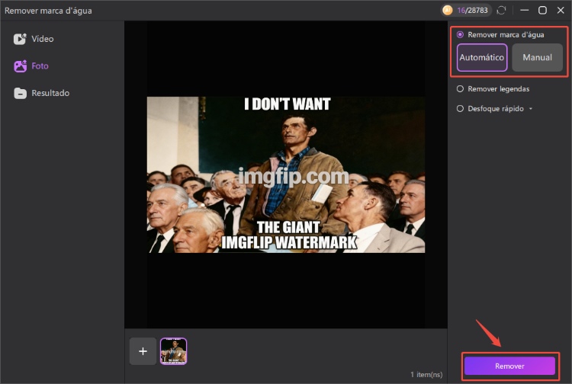Click the purple Foto picture icon
The height and width of the screenshot is (384, 572).
(20, 66)
